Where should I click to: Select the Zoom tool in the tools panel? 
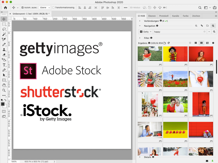pos(4,90)
